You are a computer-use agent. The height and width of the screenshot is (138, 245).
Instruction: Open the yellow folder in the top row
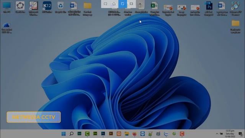(x=88, y=8)
